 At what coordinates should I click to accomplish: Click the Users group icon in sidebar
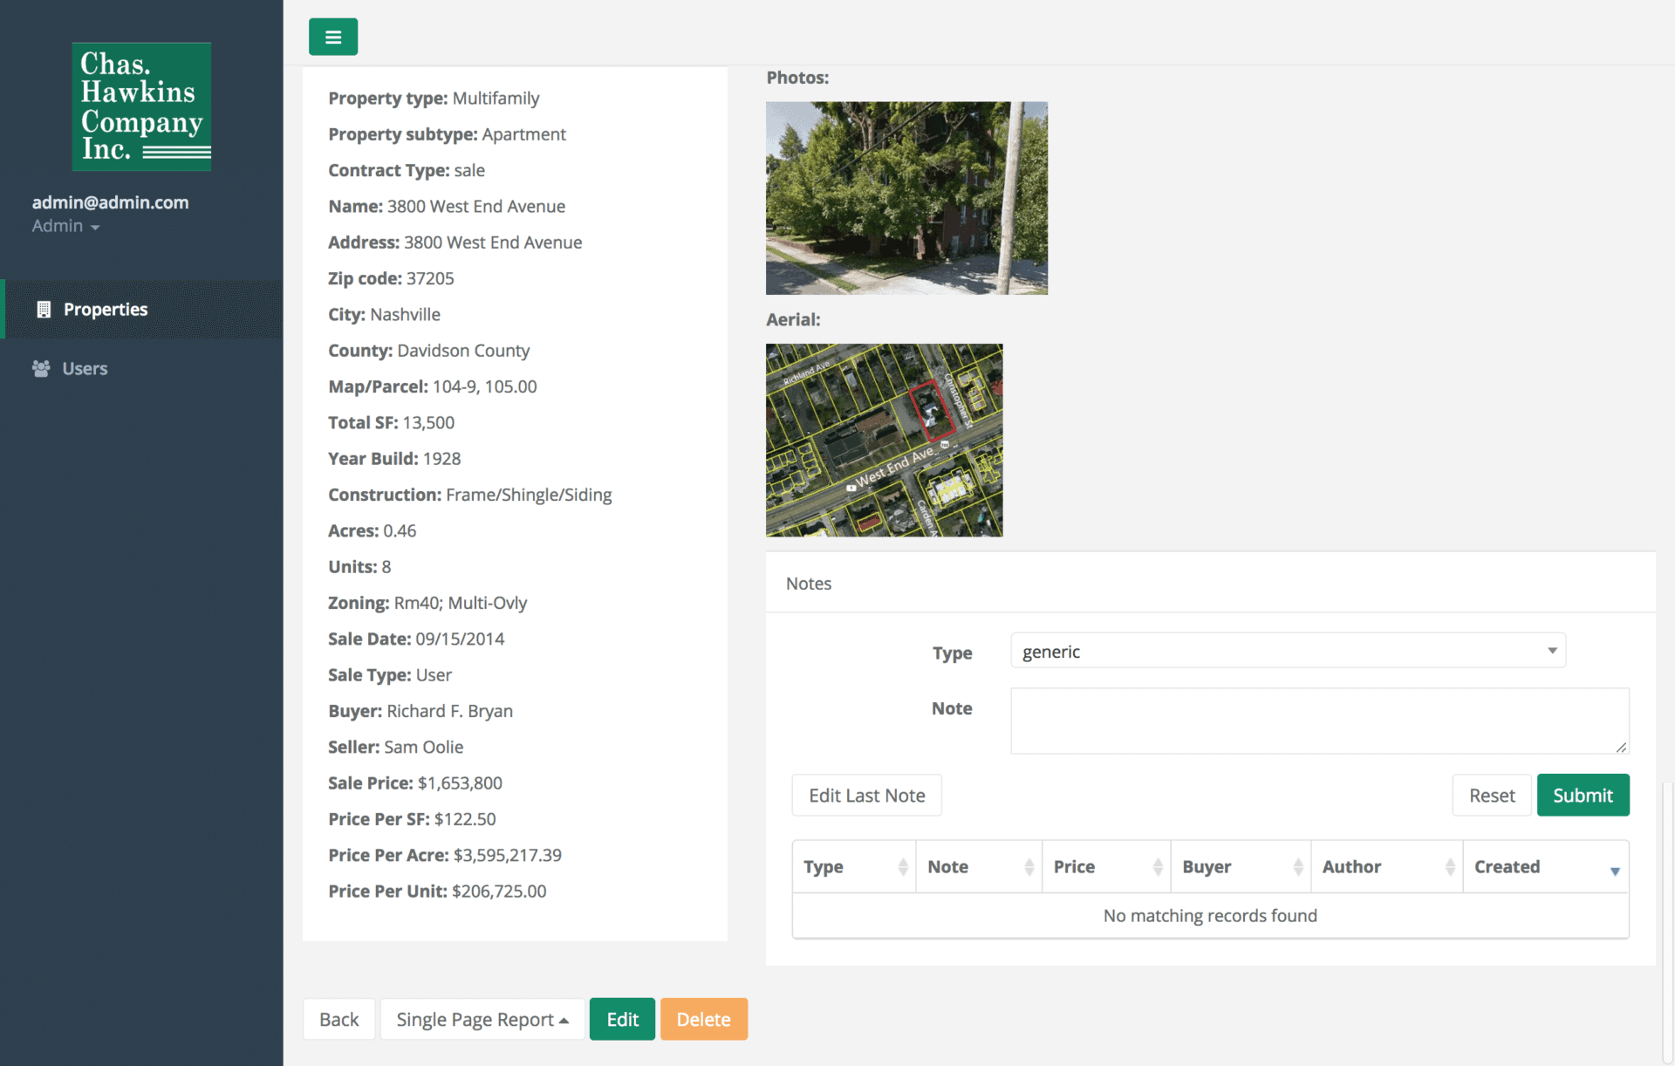pos(41,369)
